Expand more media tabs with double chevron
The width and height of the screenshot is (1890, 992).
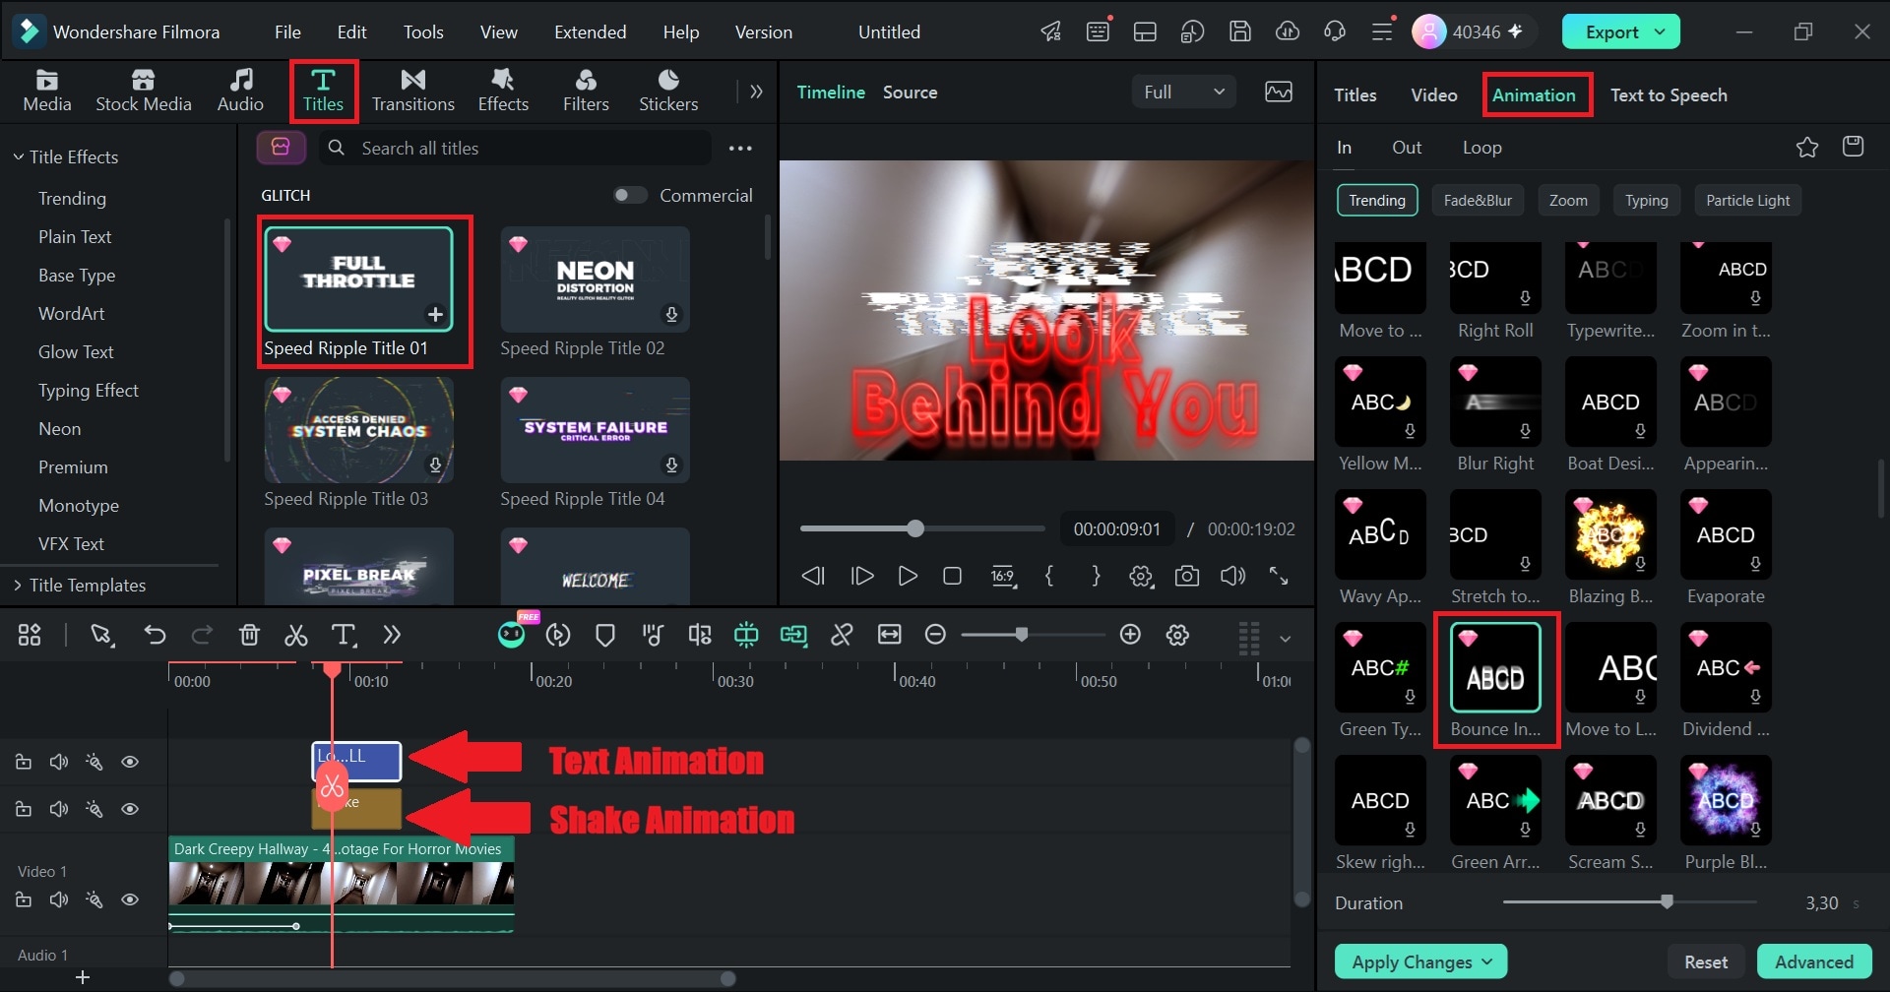tap(756, 92)
